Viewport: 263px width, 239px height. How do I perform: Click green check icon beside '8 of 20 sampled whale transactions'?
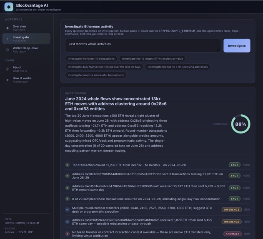click(x=68, y=199)
